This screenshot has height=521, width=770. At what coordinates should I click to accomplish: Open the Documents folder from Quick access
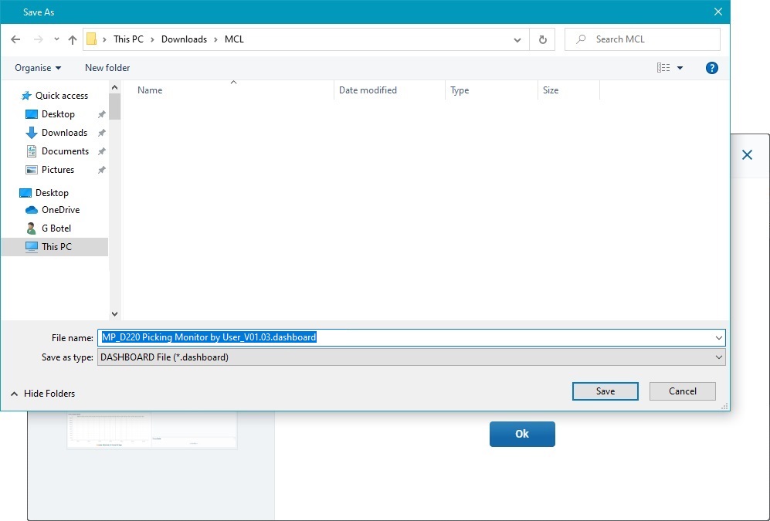[x=65, y=151]
